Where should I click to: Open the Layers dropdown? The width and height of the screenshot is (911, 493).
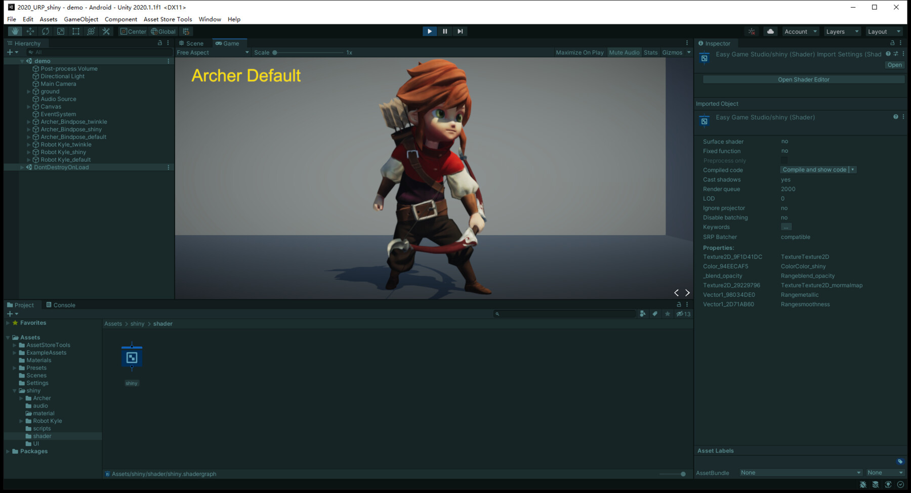point(841,31)
